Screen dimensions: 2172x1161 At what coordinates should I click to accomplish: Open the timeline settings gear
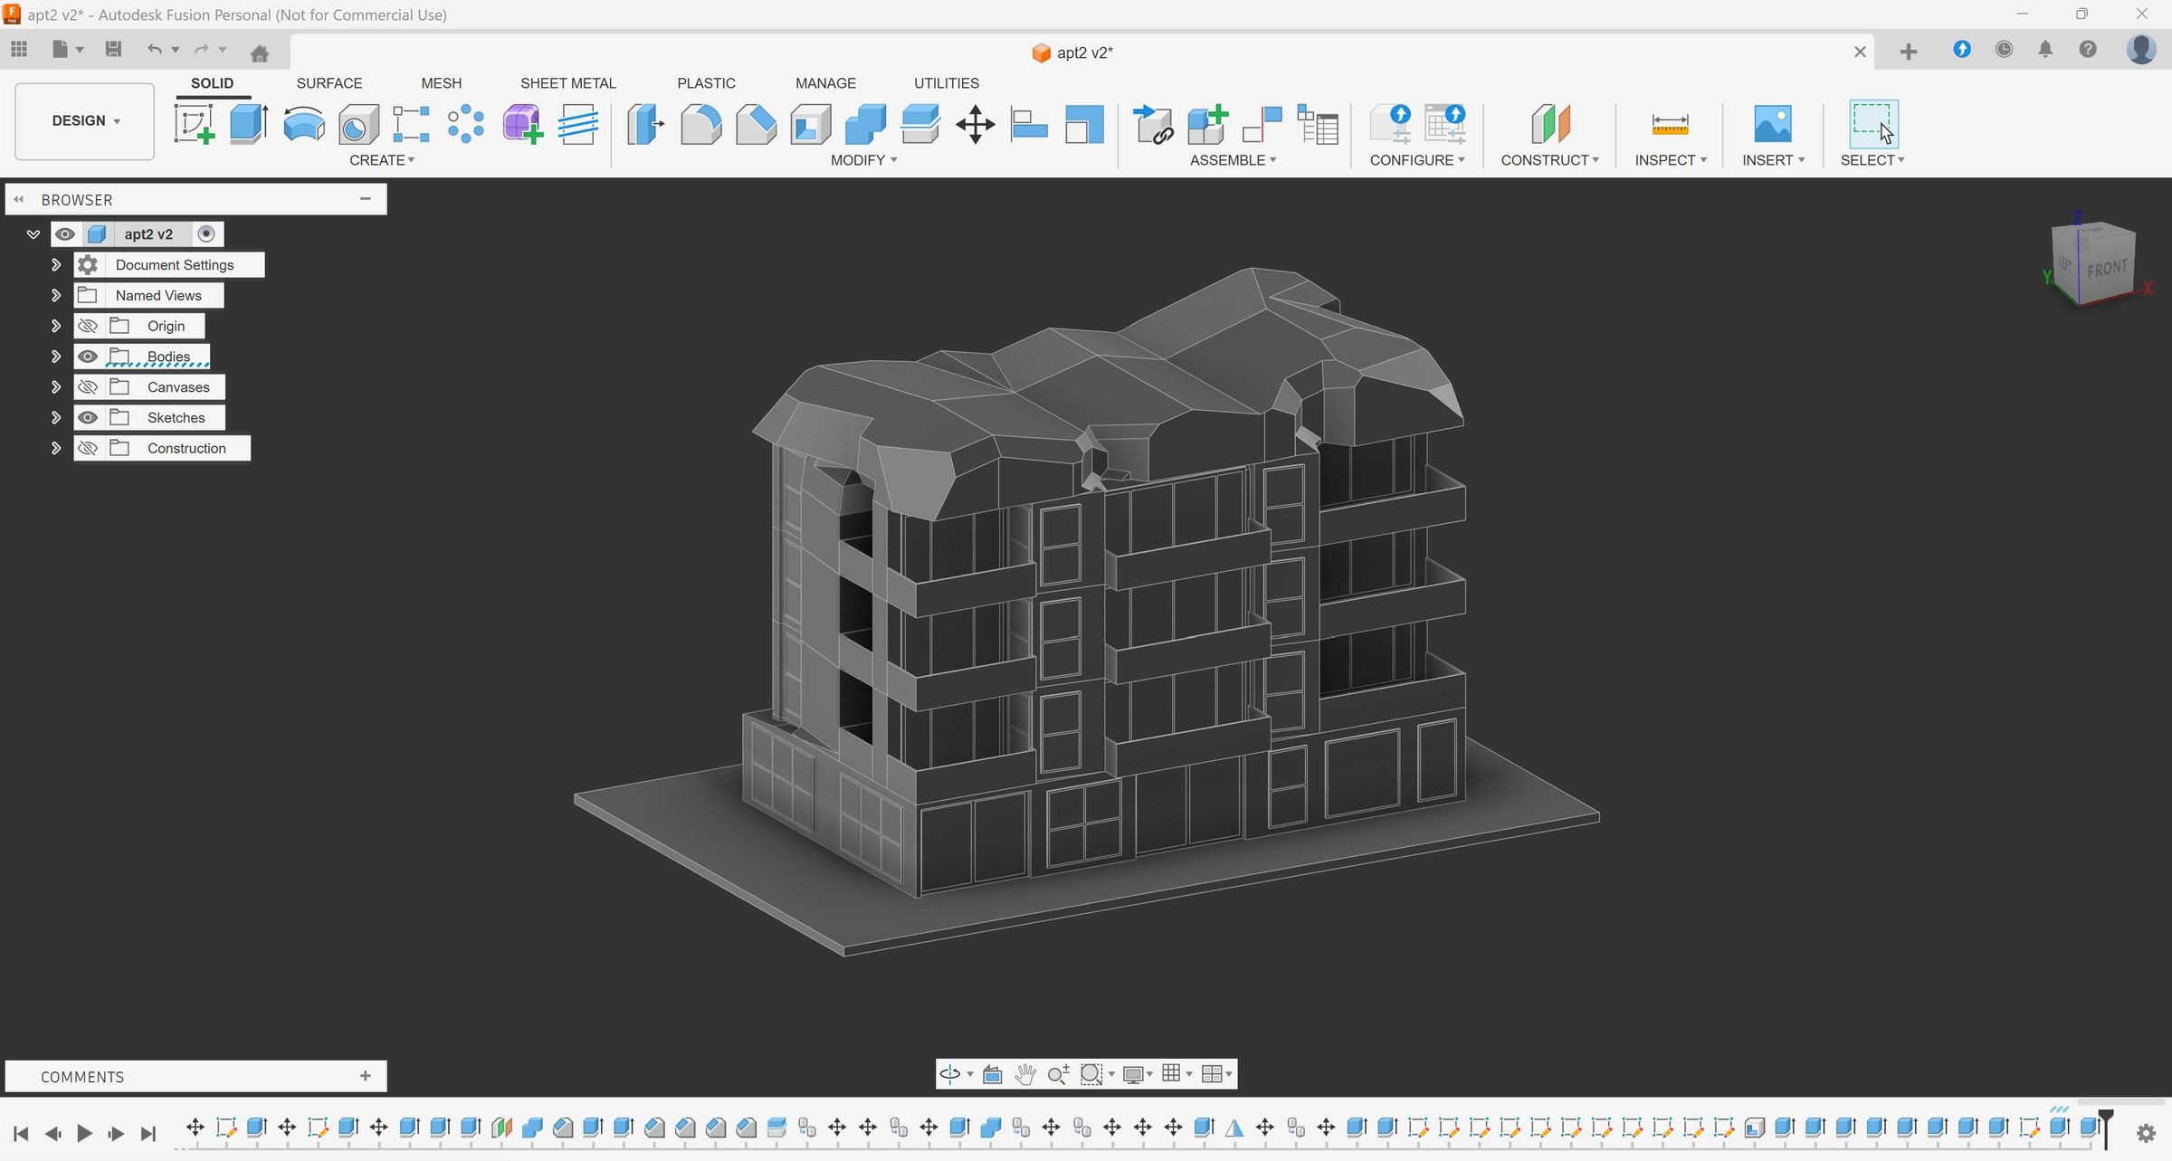(2146, 1133)
